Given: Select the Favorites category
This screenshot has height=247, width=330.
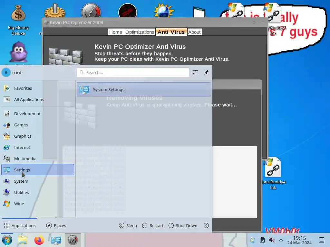Looking at the screenshot, I should (x=38, y=88).
